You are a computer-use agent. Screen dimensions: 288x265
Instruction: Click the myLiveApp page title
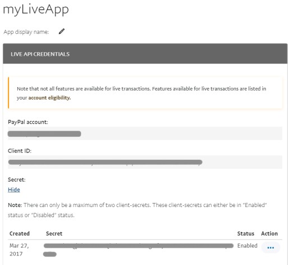pyautogui.click(x=36, y=10)
